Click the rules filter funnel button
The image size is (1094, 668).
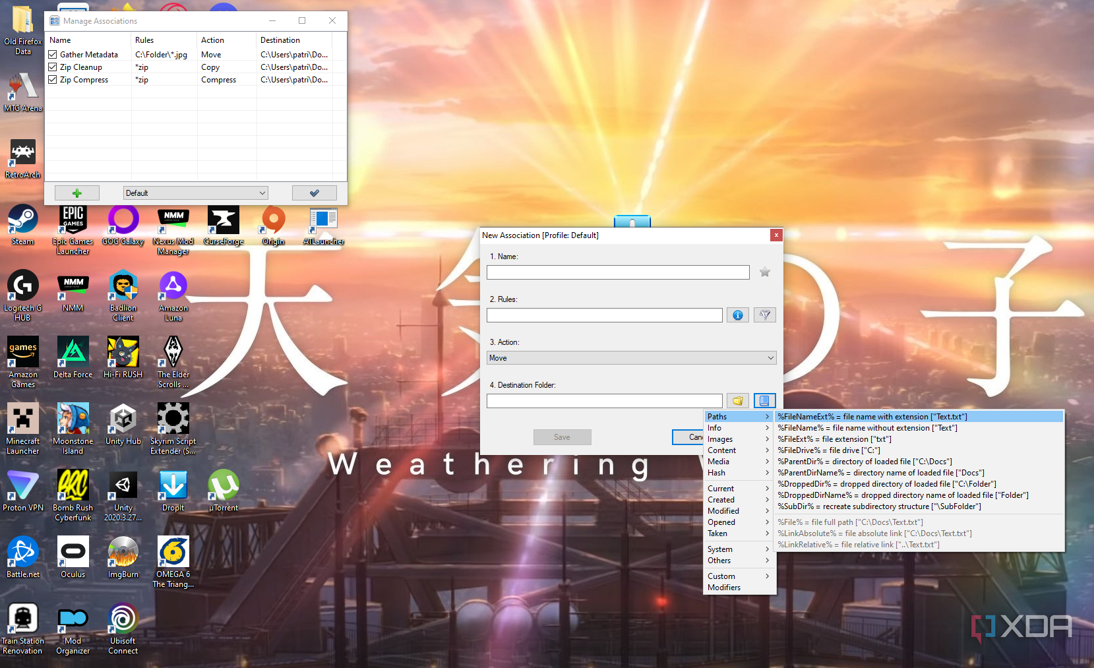[765, 315]
